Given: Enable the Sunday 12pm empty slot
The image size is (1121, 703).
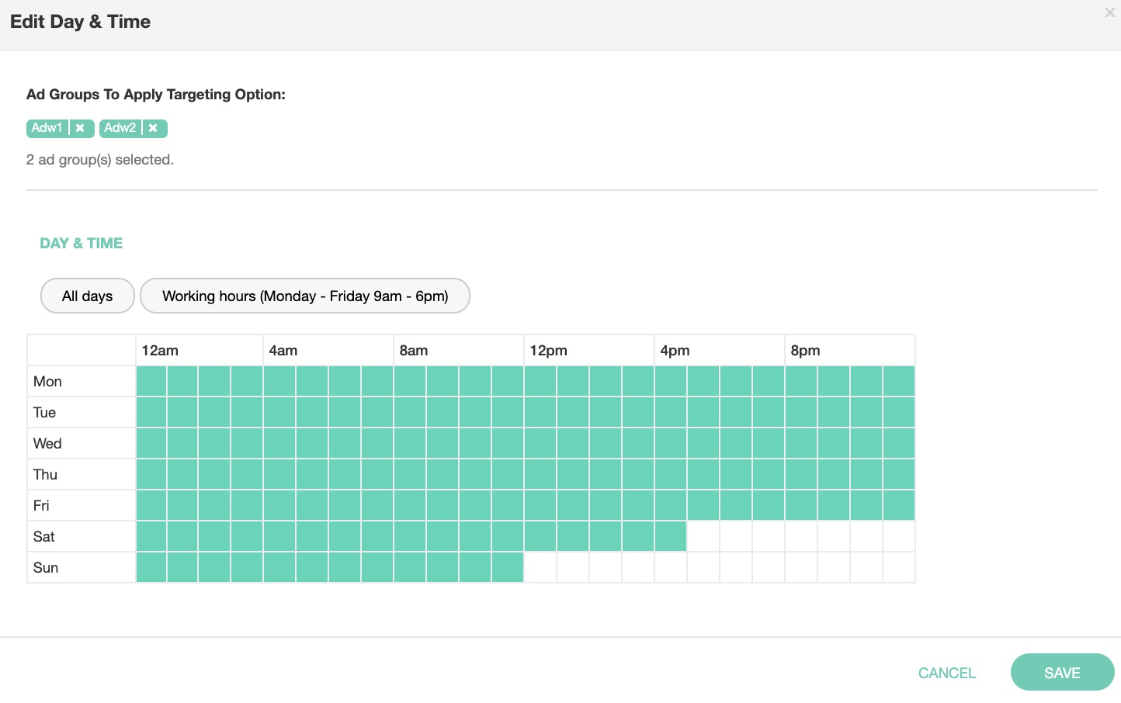Looking at the screenshot, I should pyautogui.click(x=540, y=567).
